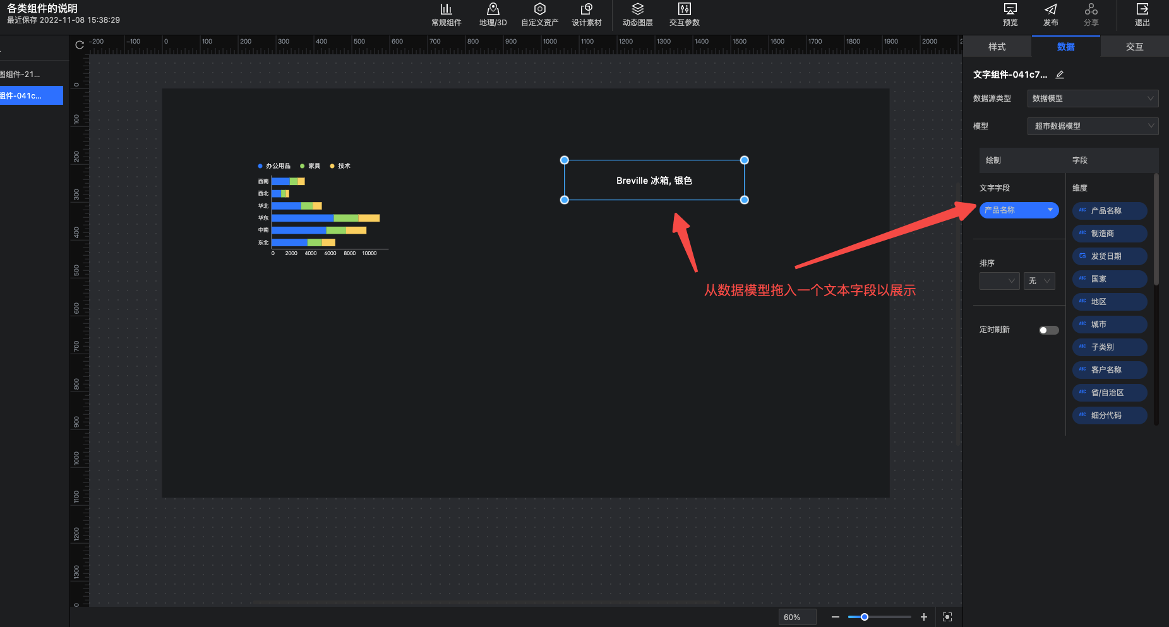1169x627 pixels.
Task: Open the 地理/3D components menu
Action: 493,15
